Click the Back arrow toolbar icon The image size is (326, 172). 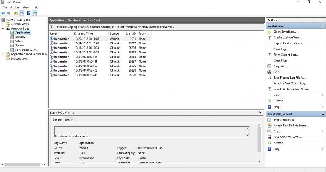click(3, 13)
